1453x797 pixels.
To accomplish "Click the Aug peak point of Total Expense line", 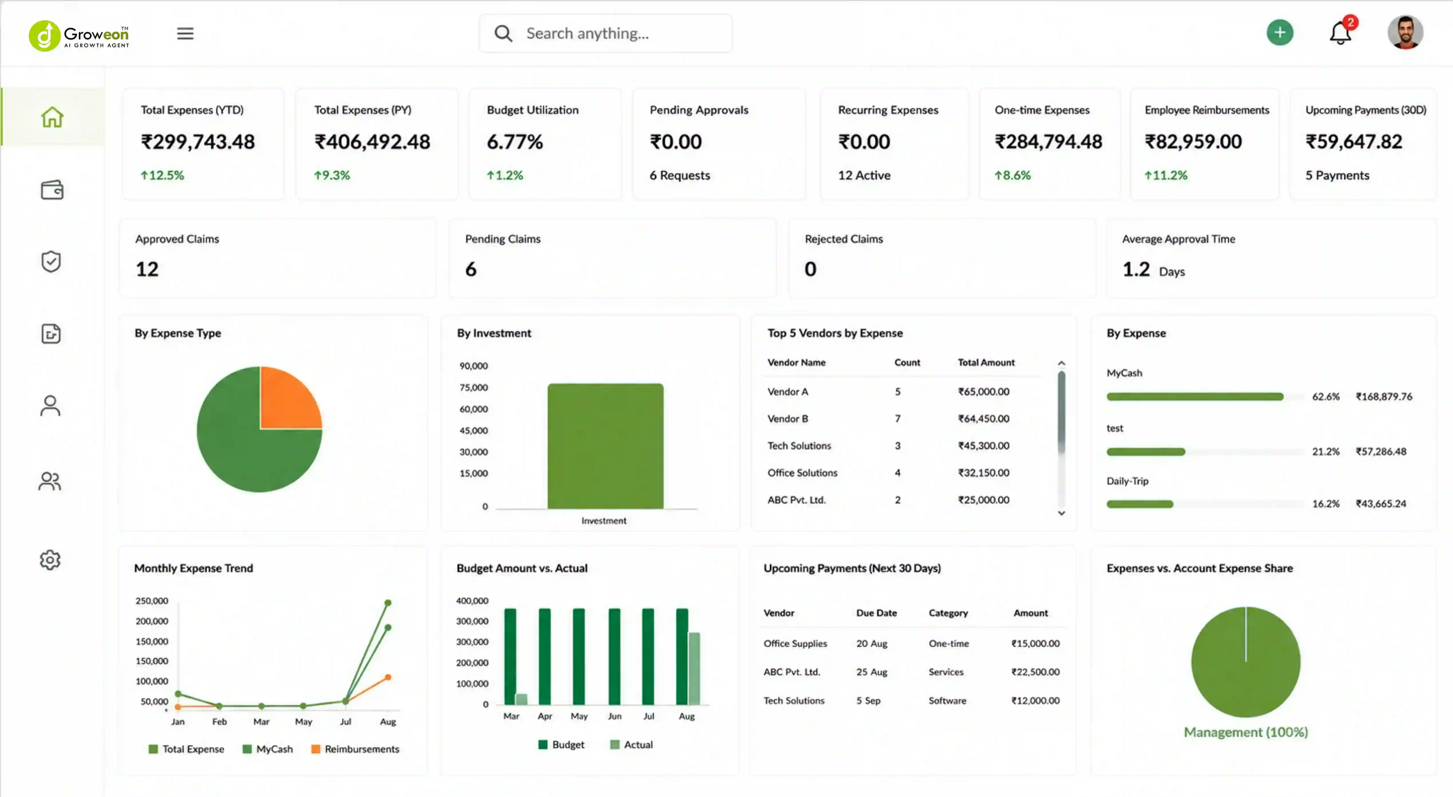I will 388,603.
